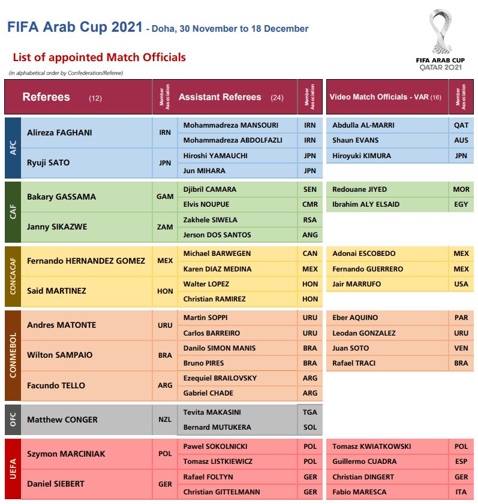
Task: Click VAR official Abdulla AL-MARRI
Action: click(x=363, y=125)
